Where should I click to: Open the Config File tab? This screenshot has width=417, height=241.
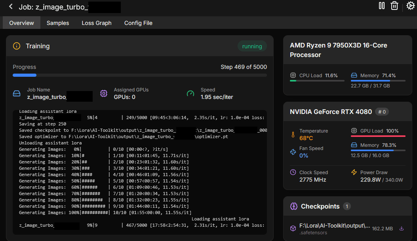click(x=138, y=23)
